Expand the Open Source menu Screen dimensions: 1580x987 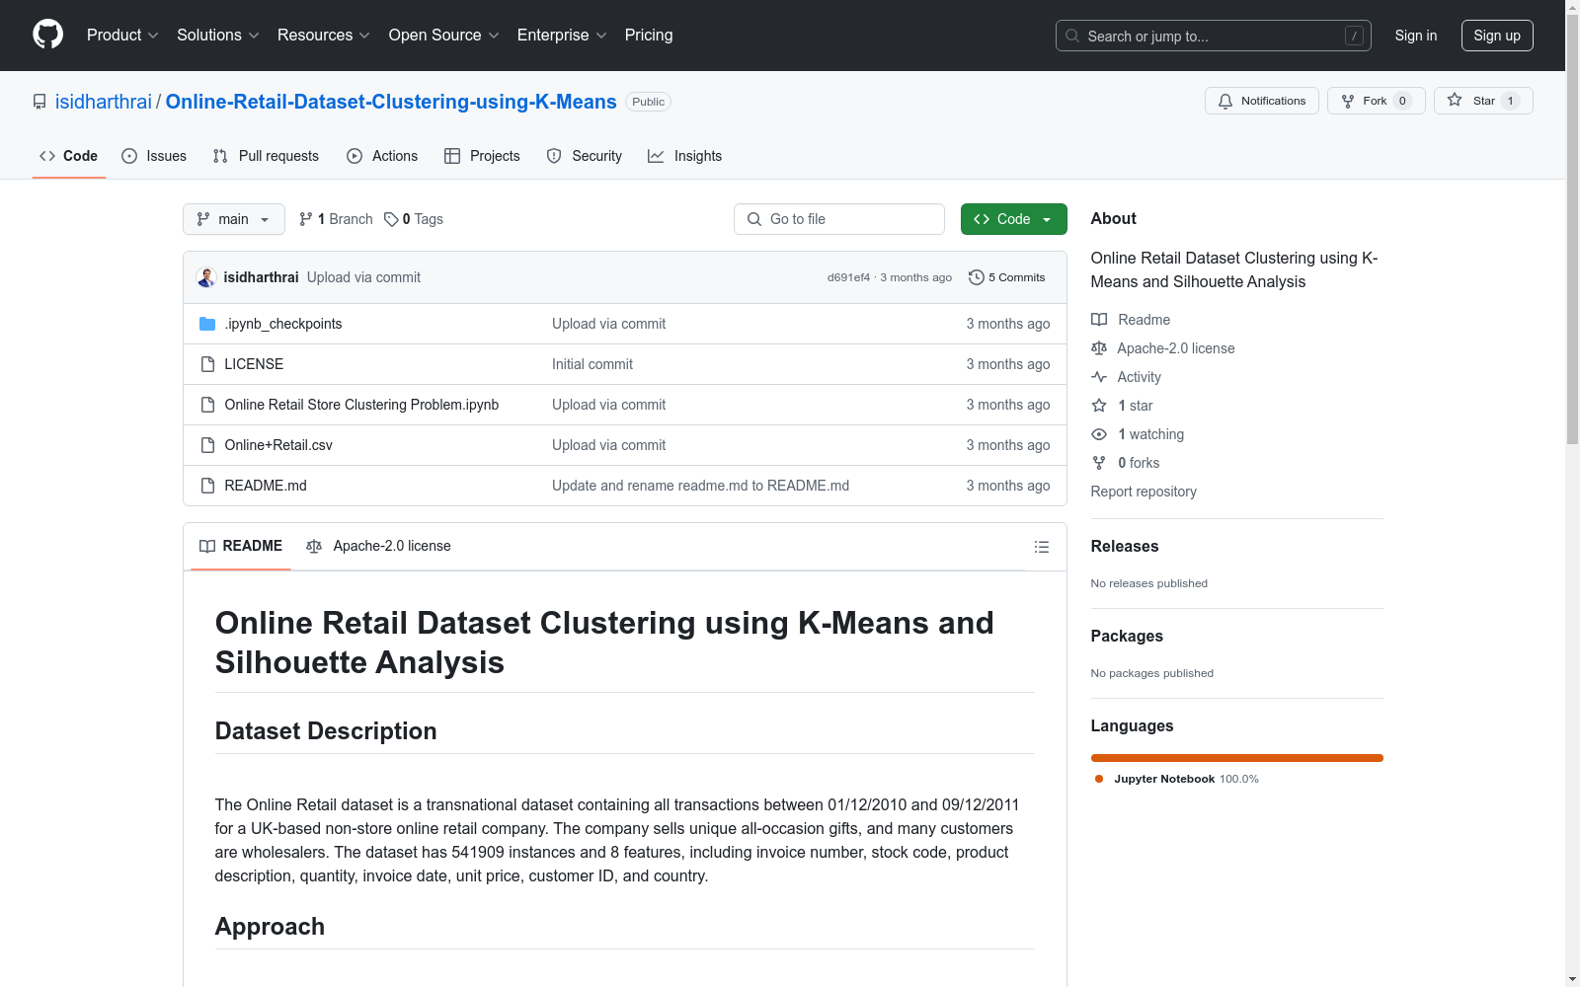444,36
